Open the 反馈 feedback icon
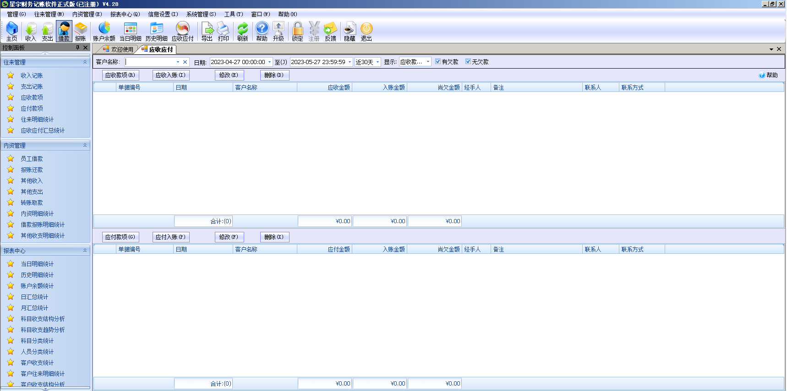The width and height of the screenshot is (787, 391). tap(331, 32)
